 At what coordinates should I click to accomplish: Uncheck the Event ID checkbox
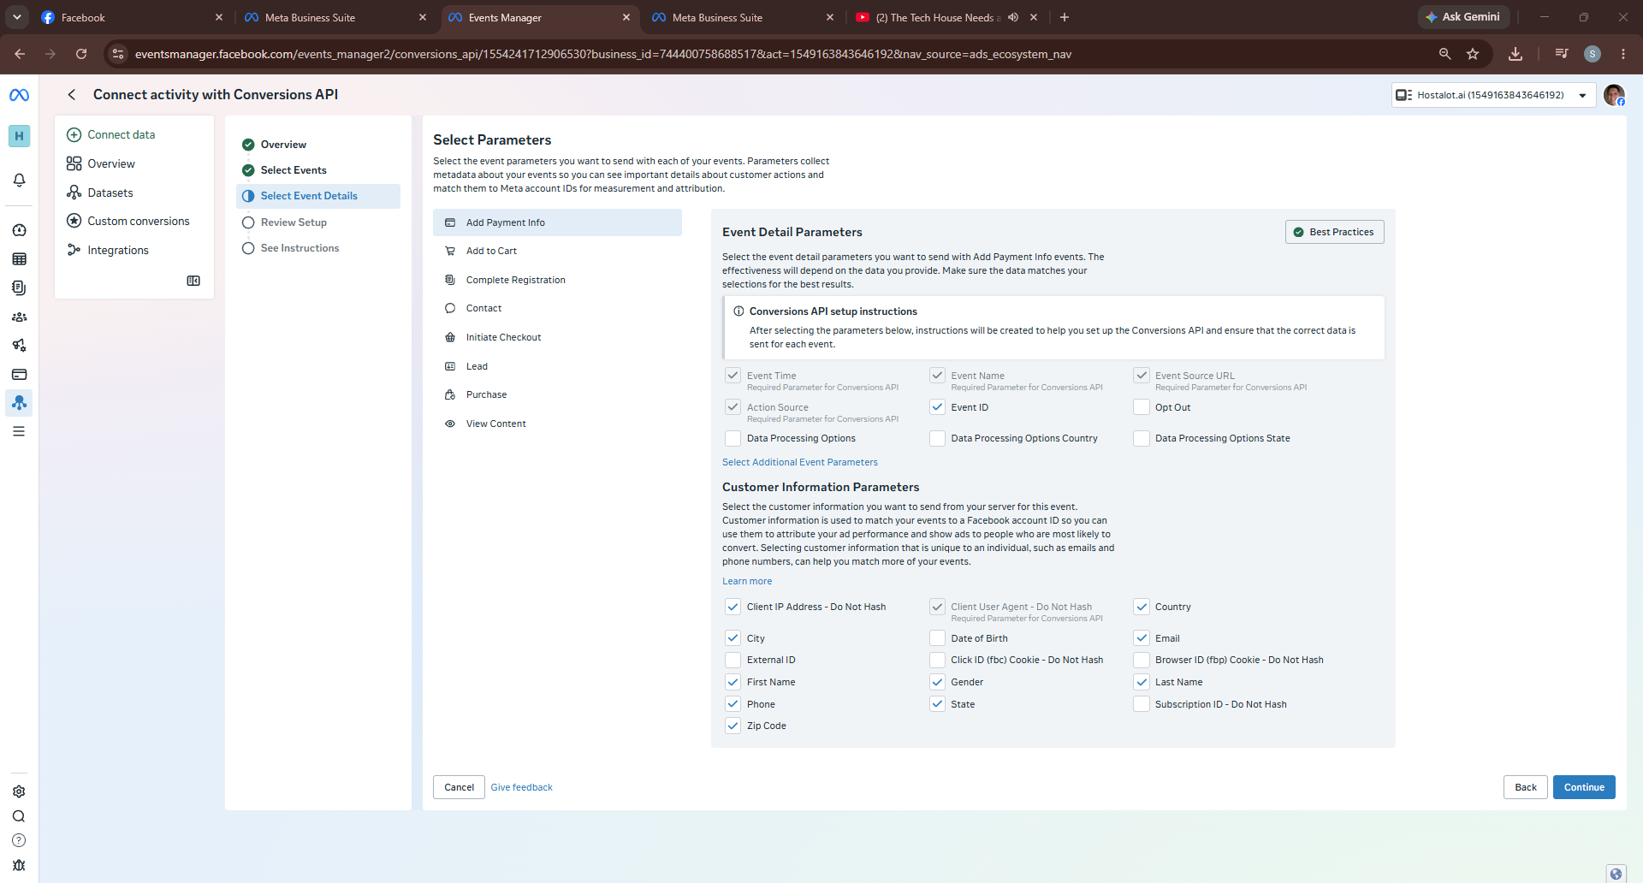click(937, 407)
